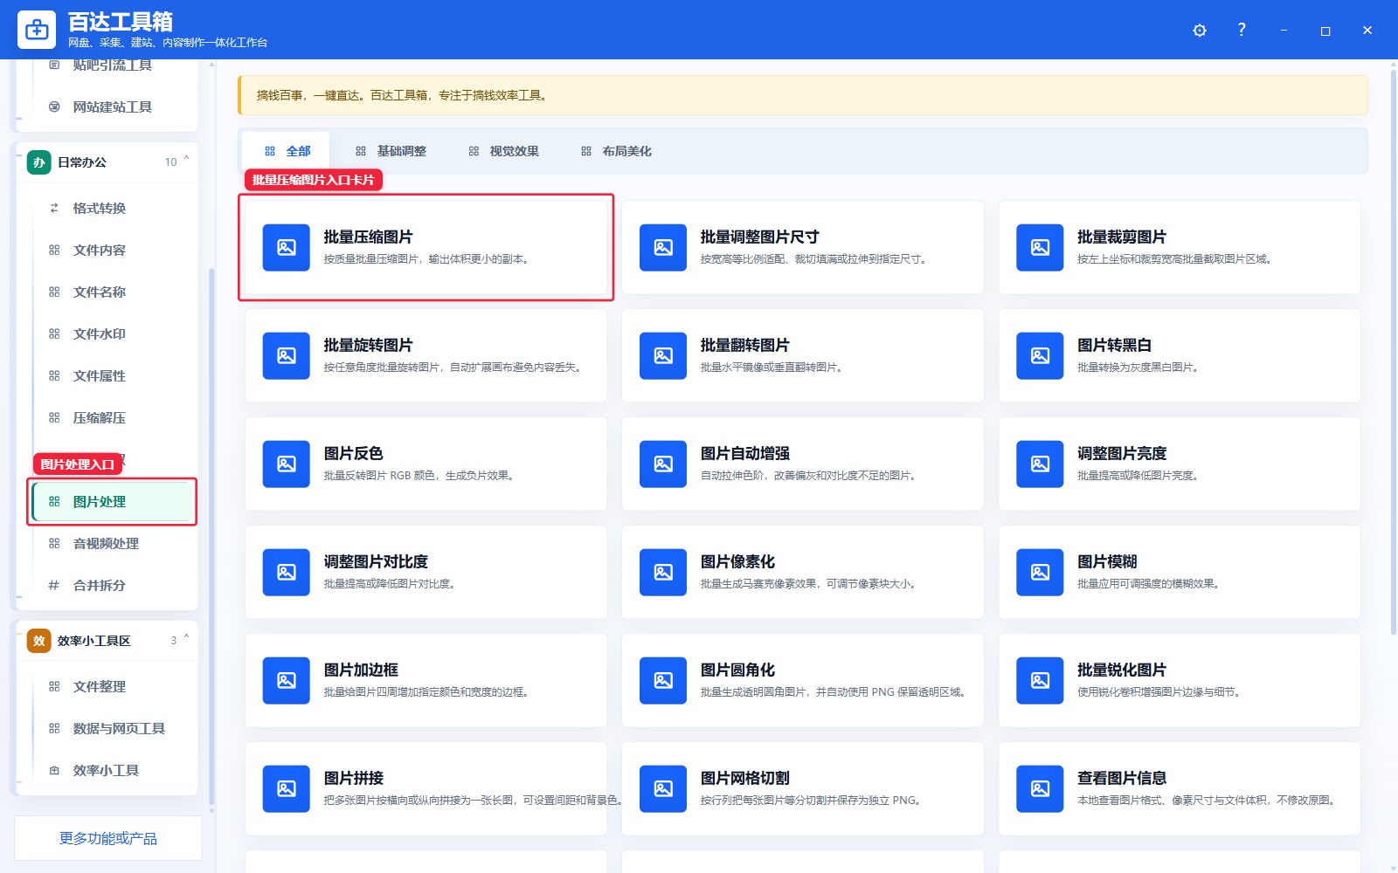Click the sidebar vertical scrollbar
The height and width of the screenshot is (873, 1398).
coord(211,537)
